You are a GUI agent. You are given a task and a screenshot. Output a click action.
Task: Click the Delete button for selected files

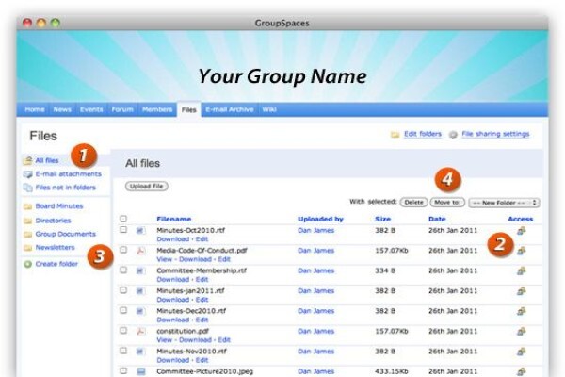[413, 203]
